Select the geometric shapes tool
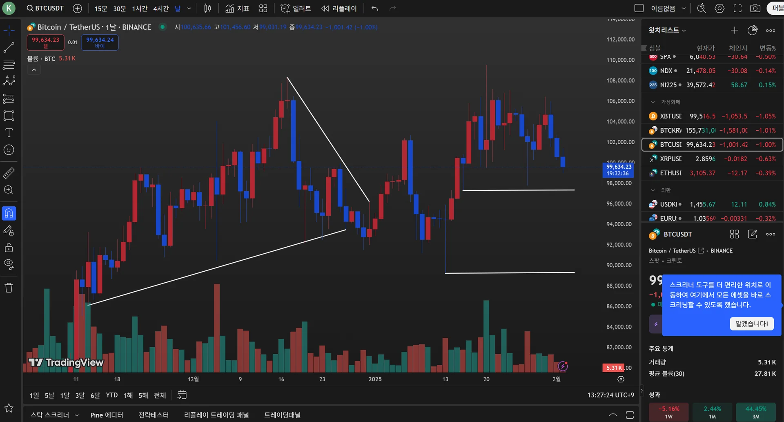 point(9,116)
